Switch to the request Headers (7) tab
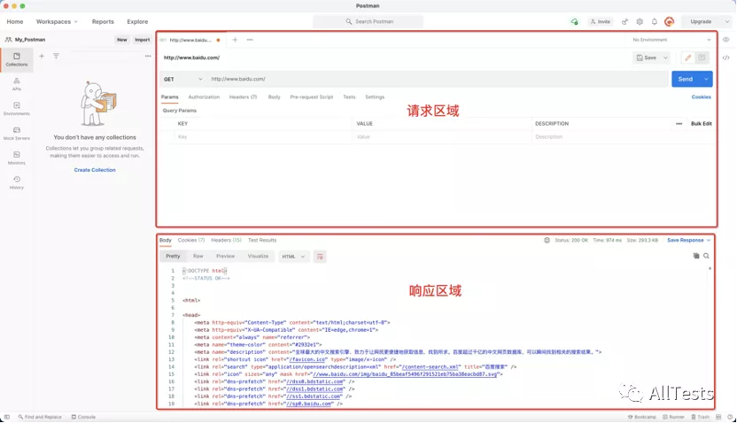 243,97
